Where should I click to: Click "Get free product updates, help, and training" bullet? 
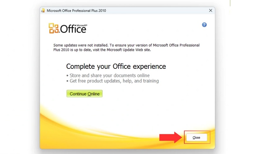point(112,81)
